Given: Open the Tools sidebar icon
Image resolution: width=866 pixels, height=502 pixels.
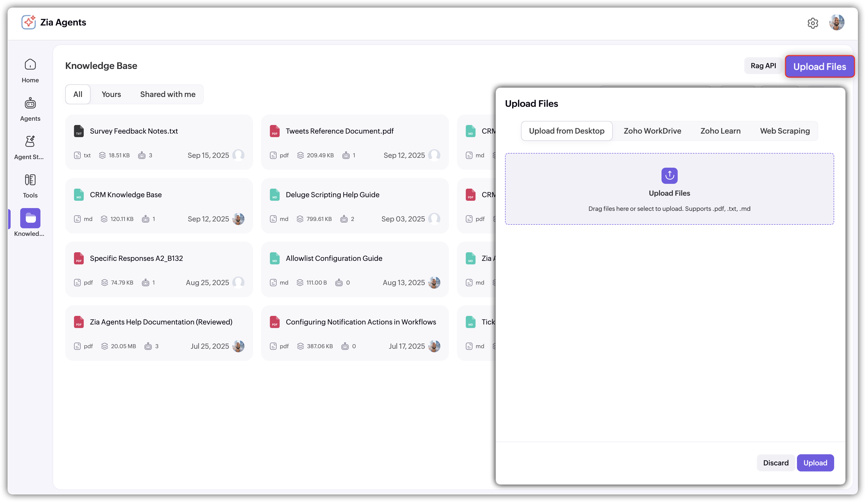Looking at the screenshot, I should click(x=30, y=180).
